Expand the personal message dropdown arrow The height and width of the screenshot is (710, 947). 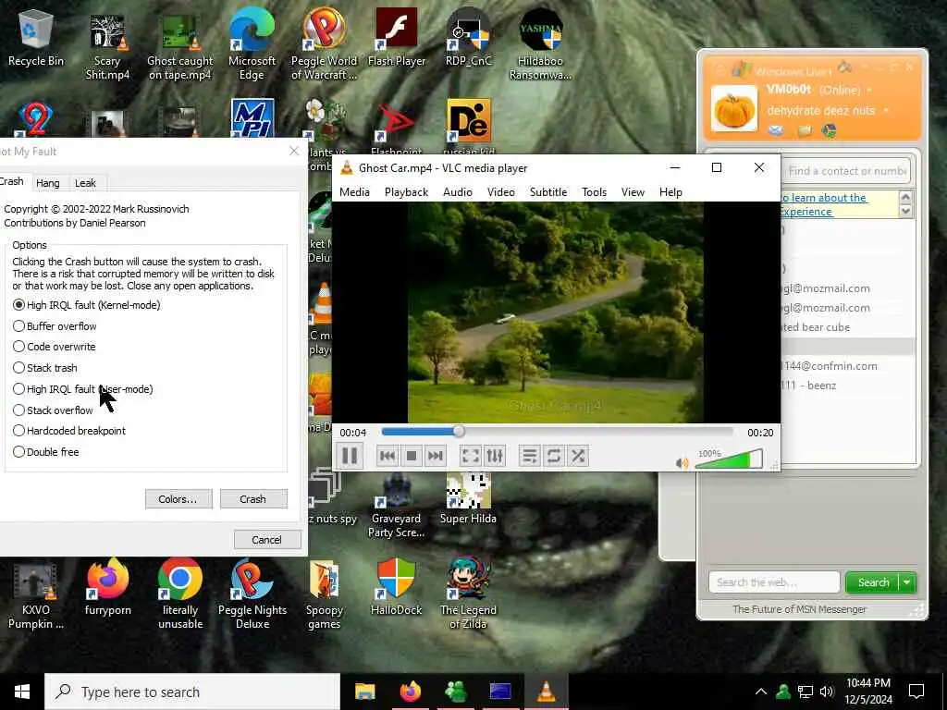coord(886,111)
